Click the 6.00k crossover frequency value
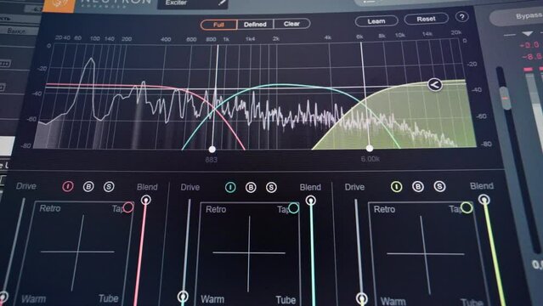Viewport: 543px width, 306px height. click(370, 159)
